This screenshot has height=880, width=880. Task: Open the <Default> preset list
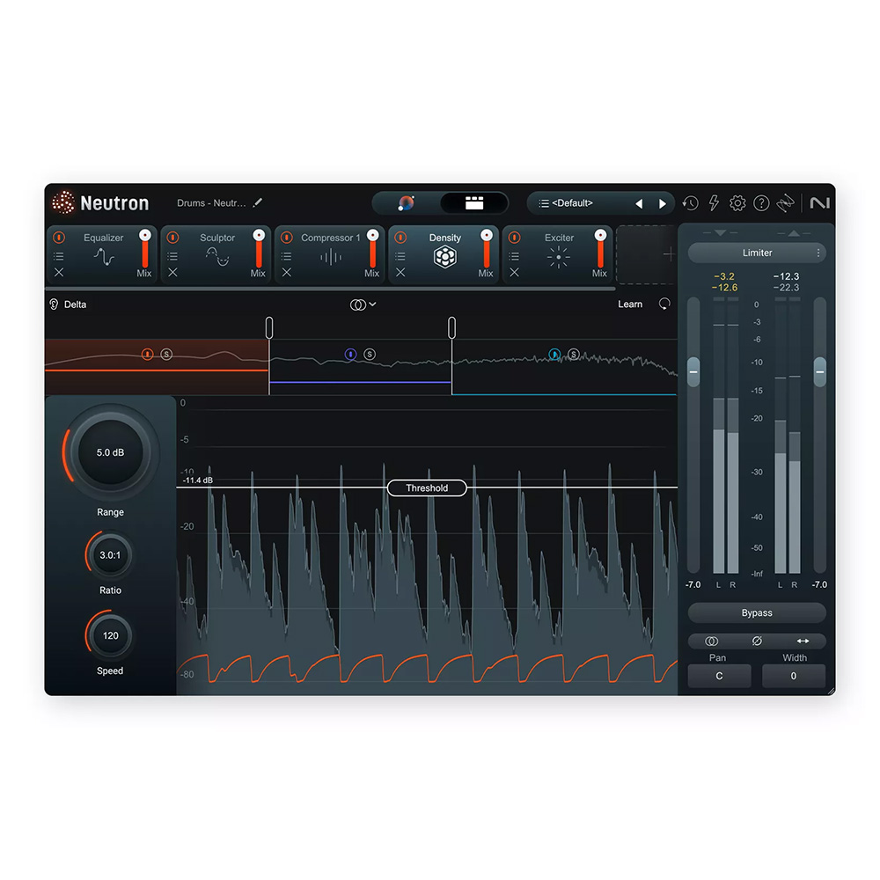pyautogui.click(x=581, y=203)
